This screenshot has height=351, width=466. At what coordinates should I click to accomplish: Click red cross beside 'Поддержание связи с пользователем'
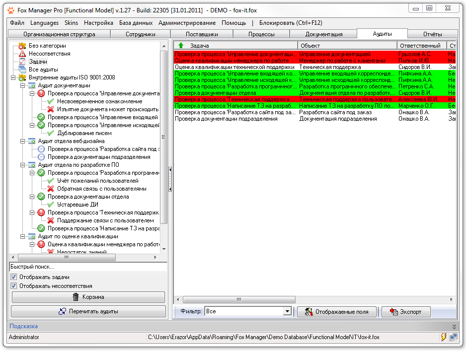click(51, 220)
